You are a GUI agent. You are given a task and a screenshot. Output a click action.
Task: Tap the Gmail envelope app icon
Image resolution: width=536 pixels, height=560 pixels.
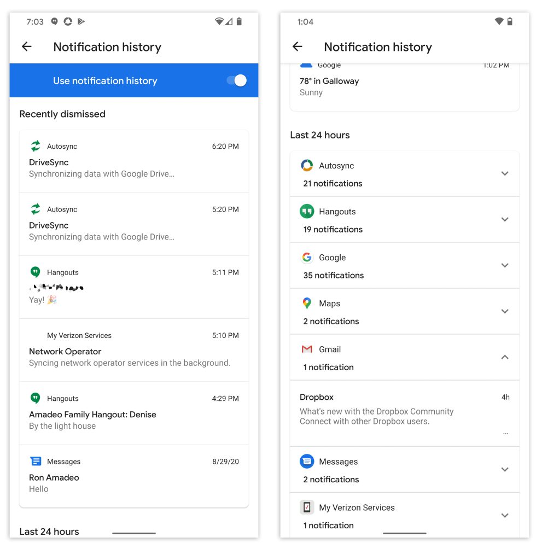click(307, 349)
